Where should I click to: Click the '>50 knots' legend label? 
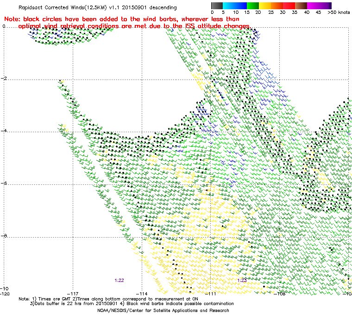pyautogui.click(x=339, y=12)
